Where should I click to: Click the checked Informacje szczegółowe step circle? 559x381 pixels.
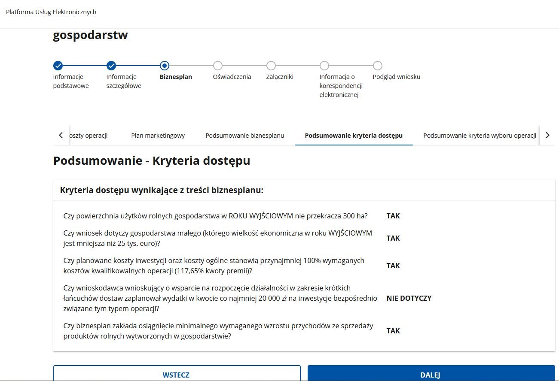[111, 66]
